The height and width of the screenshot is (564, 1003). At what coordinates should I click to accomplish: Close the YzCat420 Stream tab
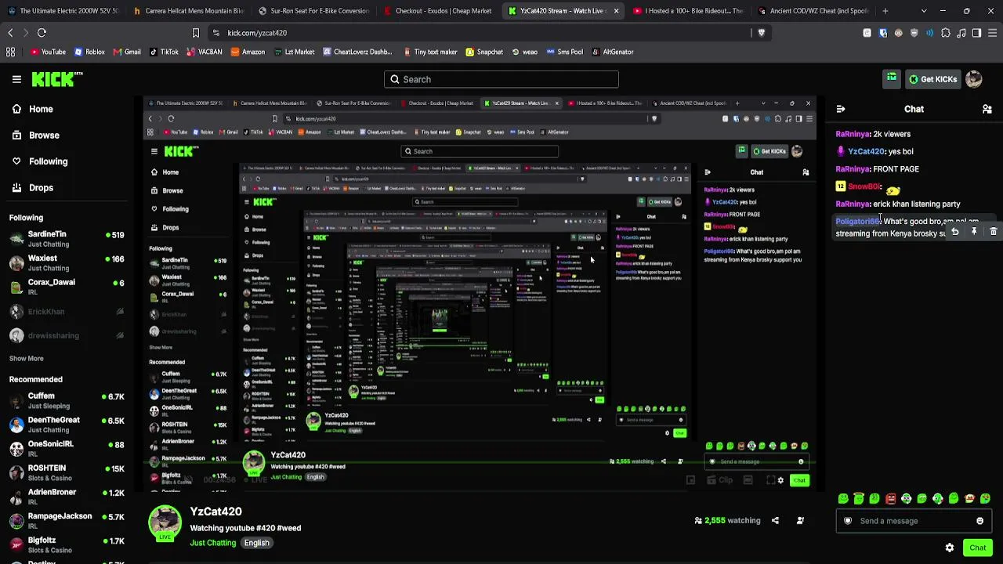(616, 11)
